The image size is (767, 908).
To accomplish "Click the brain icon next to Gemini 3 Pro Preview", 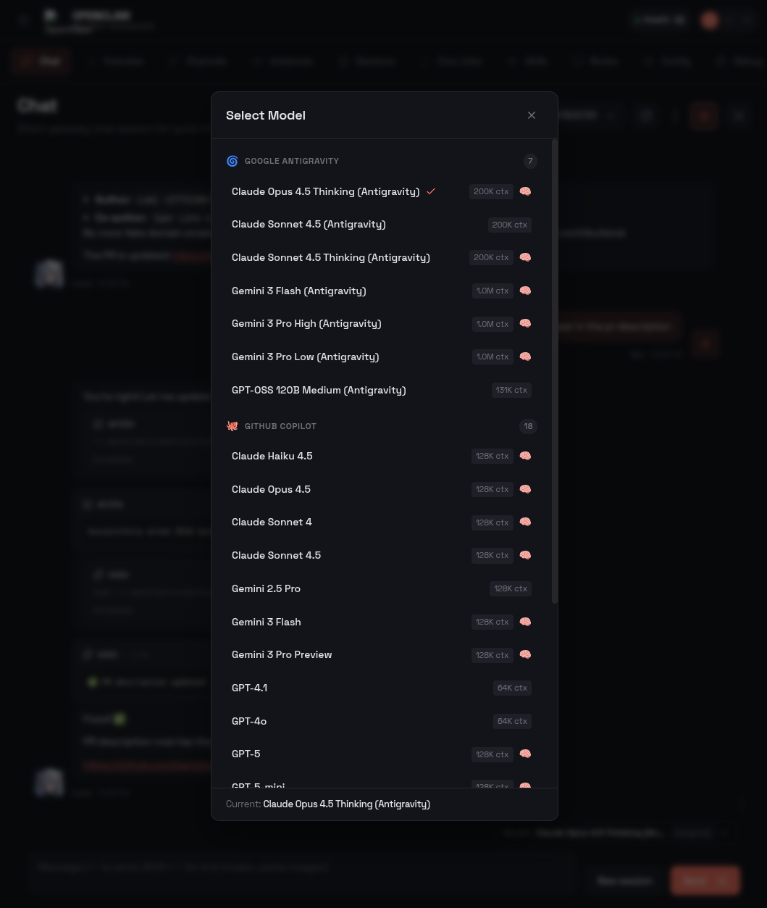I will tap(525, 654).
